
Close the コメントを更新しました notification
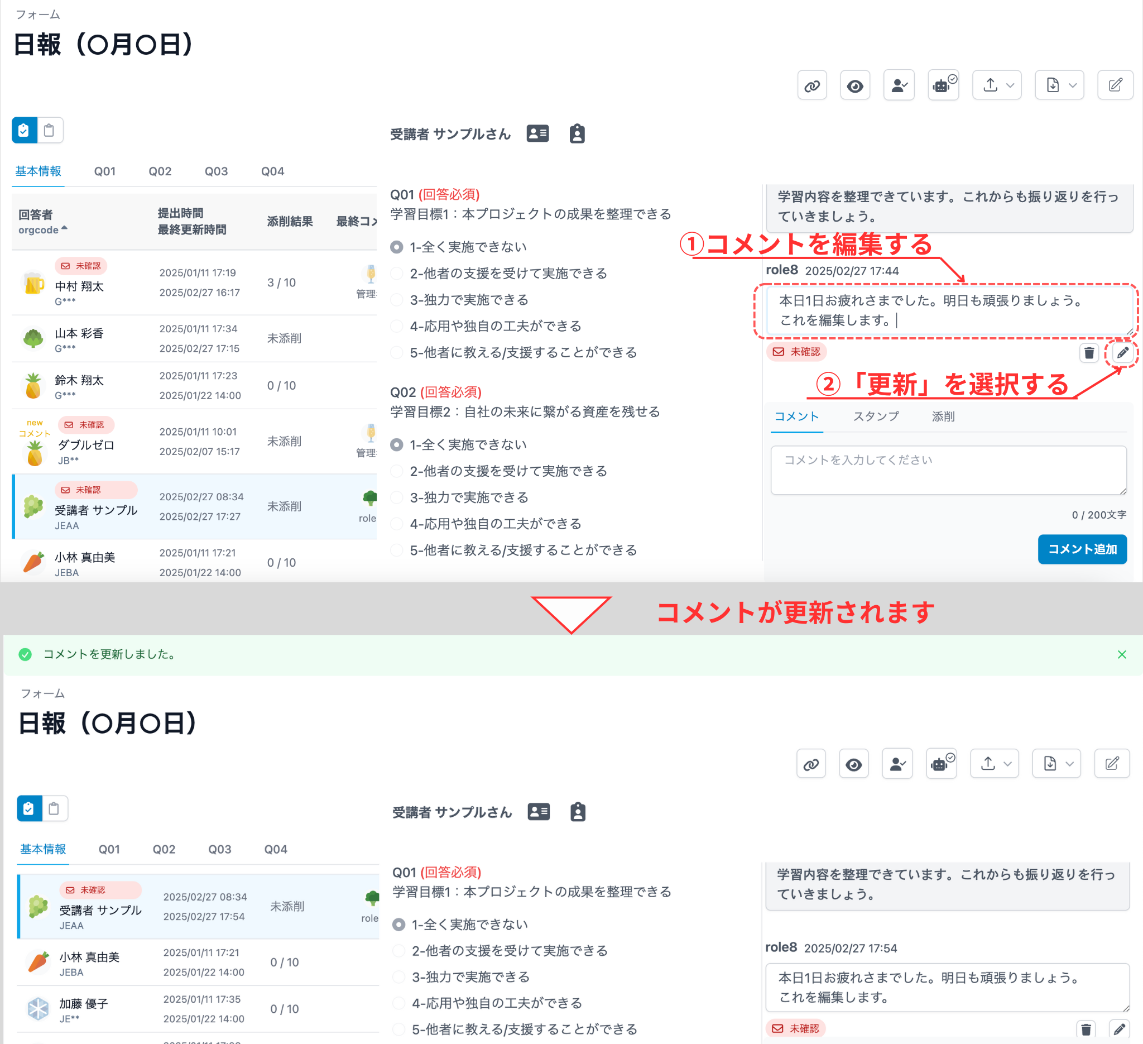pyautogui.click(x=1121, y=654)
